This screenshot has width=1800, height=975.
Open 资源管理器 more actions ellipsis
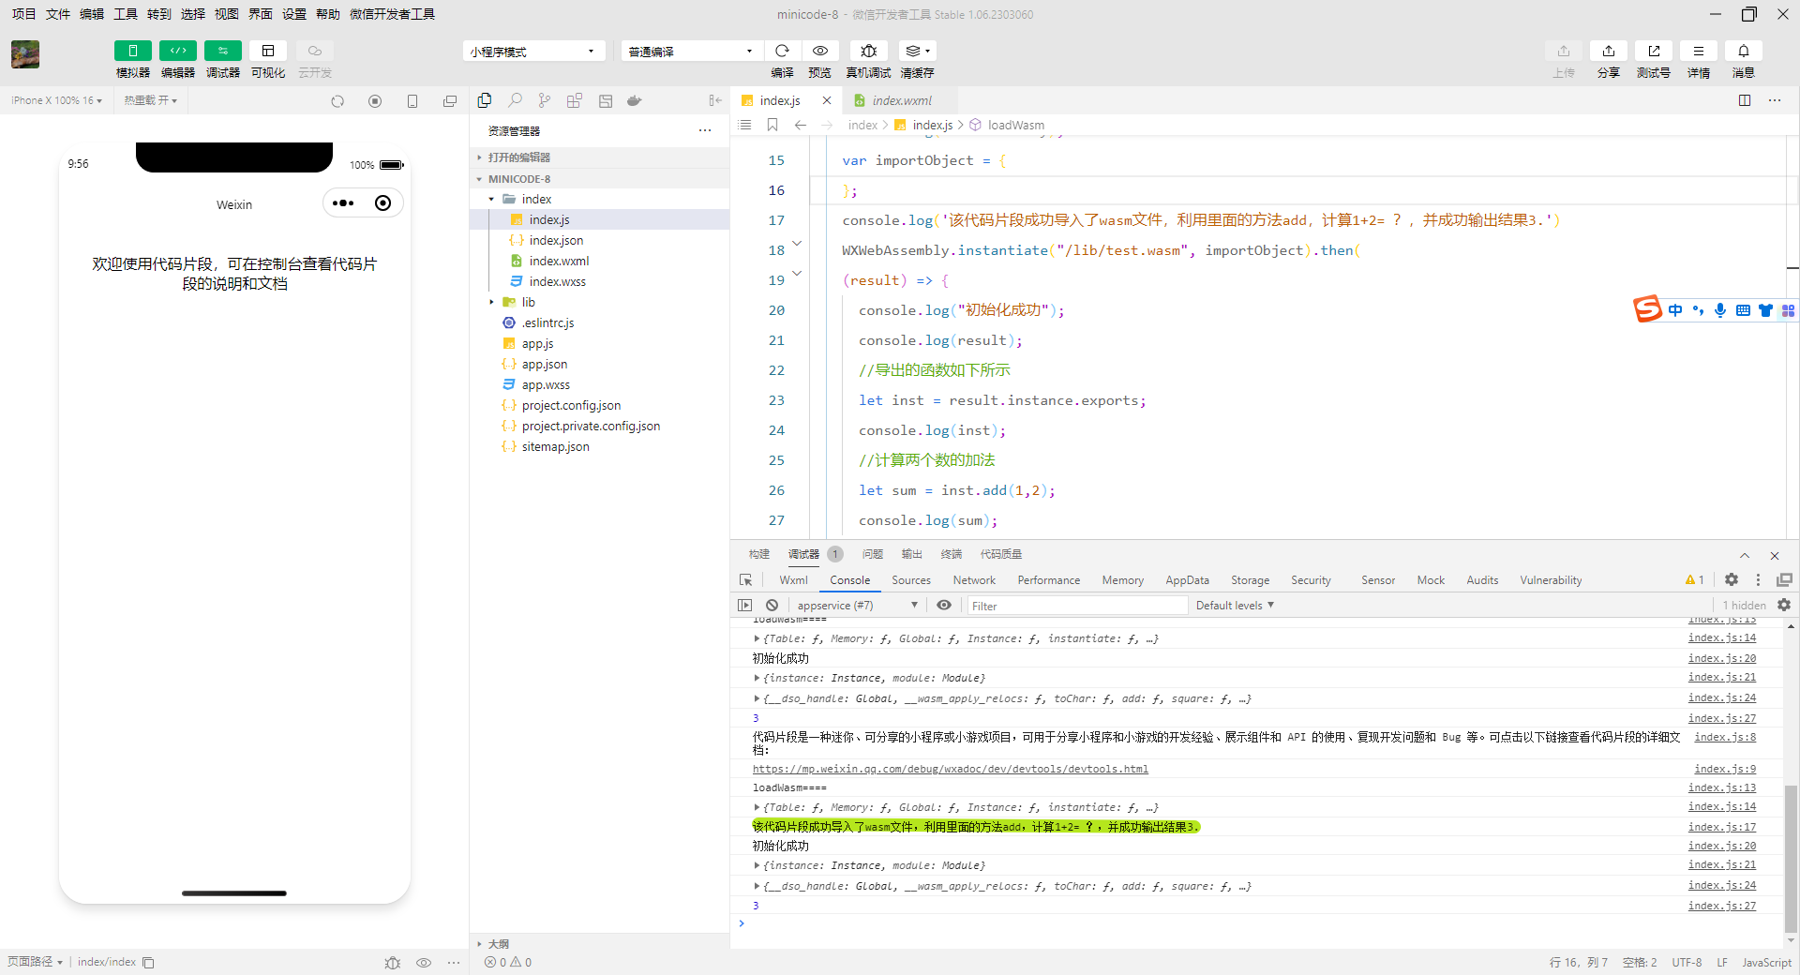click(705, 130)
